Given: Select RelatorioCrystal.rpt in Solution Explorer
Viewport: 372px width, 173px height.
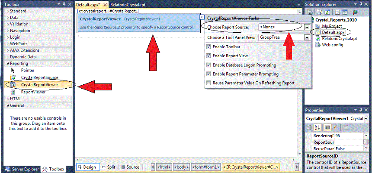Looking at the screenshot, I should coord(340,38).
